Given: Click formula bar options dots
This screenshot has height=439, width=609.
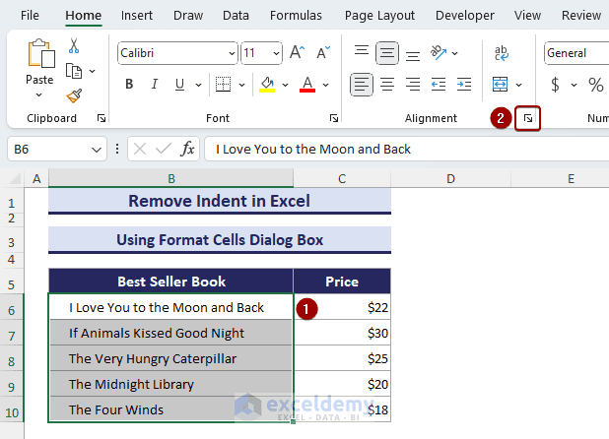Looking at the screenshot, I should click(117, 149).
